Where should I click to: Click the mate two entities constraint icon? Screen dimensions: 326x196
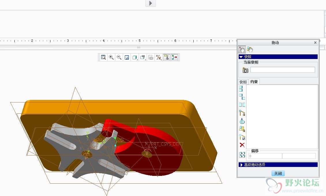point(242,97)
